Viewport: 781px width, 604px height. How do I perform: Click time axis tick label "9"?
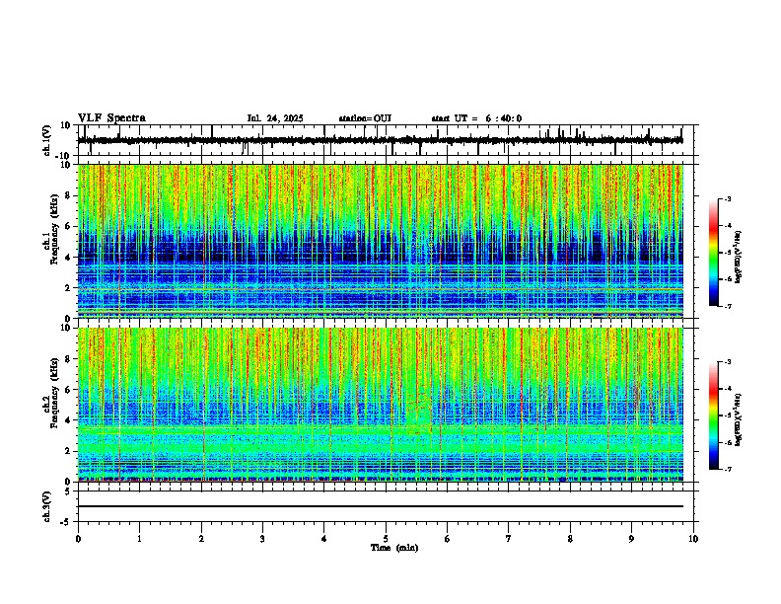631,539
